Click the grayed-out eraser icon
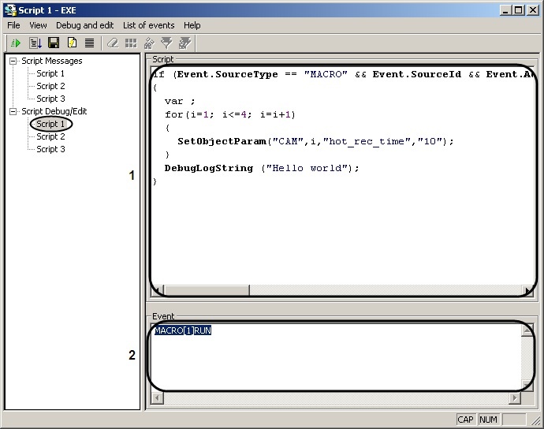The height and width of the screenshot is (429, 544). pyautogui.click(x=112, y=43)
